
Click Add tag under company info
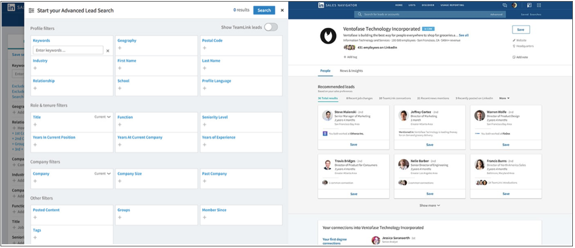(350, 57)
